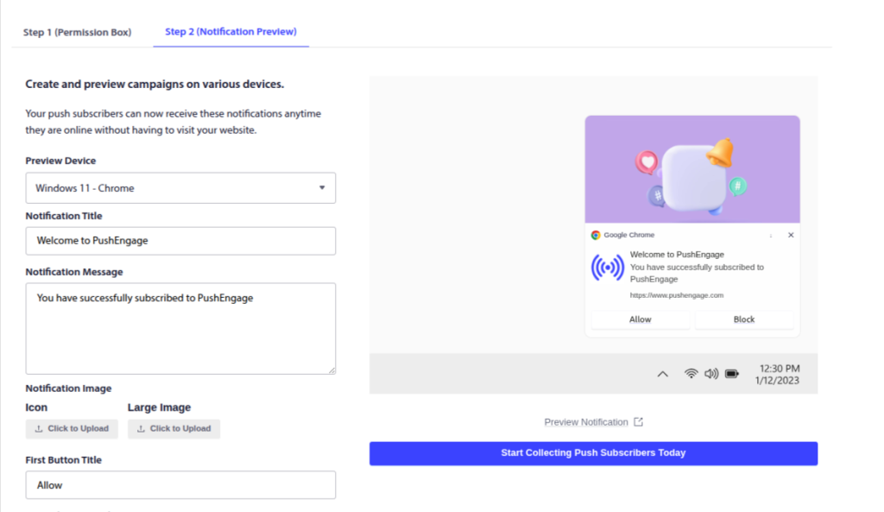The width and height of the screenshot is (884, 512).
Task: Select the Step 2 Notification Preview tab
Action: (230, 31)
